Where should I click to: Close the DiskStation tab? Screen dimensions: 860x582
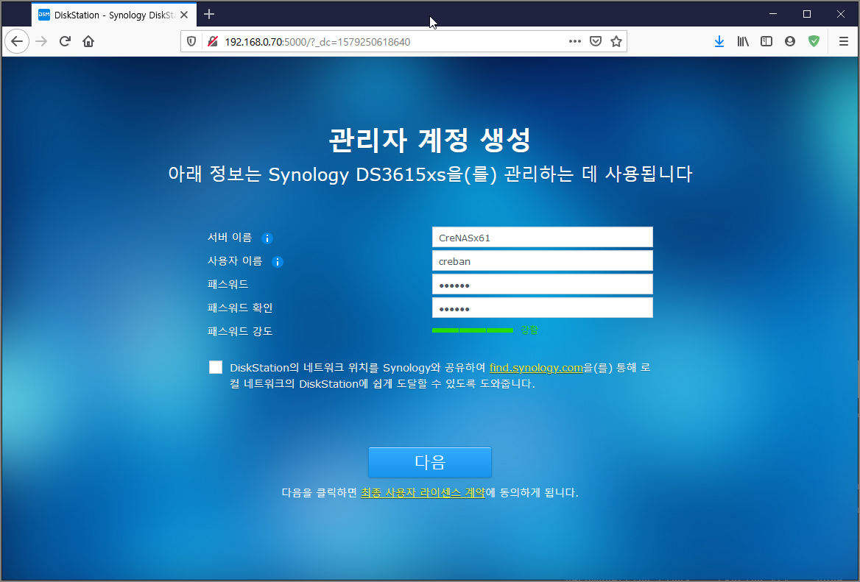click(184, 15)
